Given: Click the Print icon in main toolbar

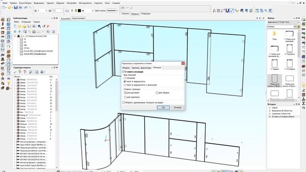Looking at the screenshot, I should 20,8.
